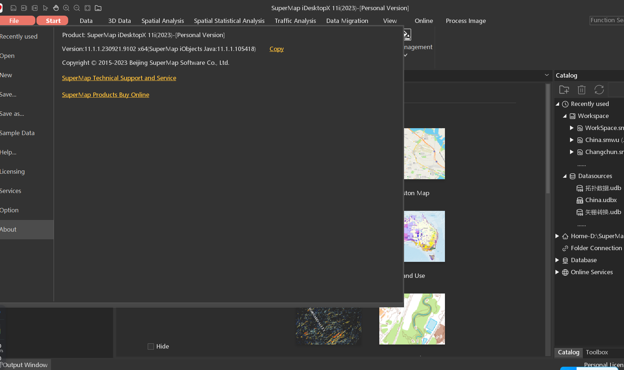Collapse the Datasources tree node
The width and height of the screenshot is (624, 370).
tap(565, 176)
